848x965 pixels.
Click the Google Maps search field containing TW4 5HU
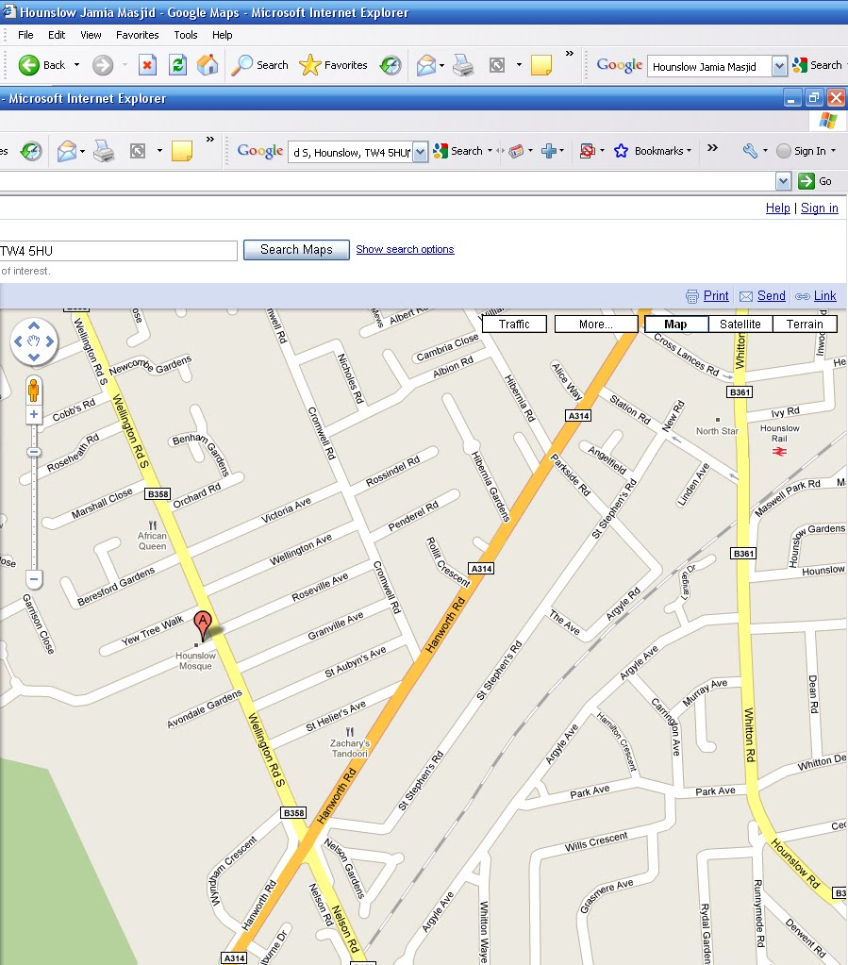click(118, 251)
